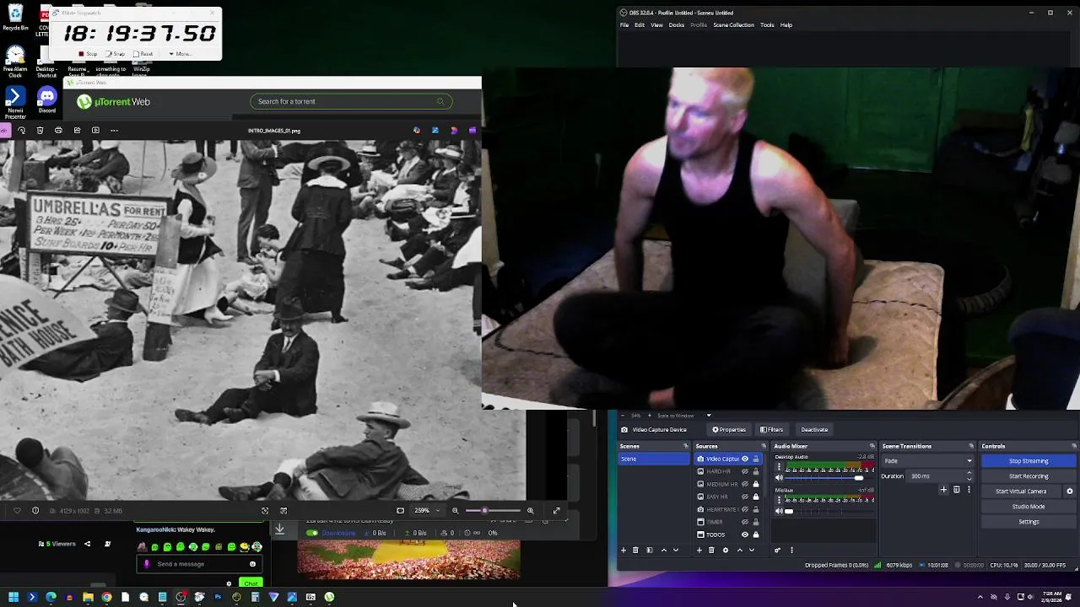The width and height of the screenshot is (1080, 607).
Task: Click Start Recording in OBS Controls
Action: pos(1029,476)
